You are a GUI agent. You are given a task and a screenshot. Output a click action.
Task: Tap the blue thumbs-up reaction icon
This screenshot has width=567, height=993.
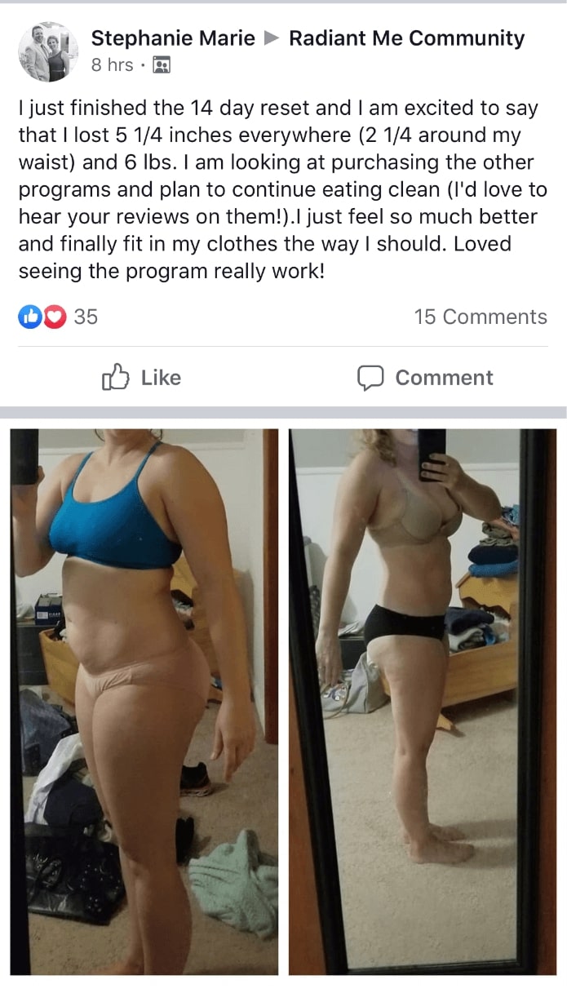tap(29, 317)
